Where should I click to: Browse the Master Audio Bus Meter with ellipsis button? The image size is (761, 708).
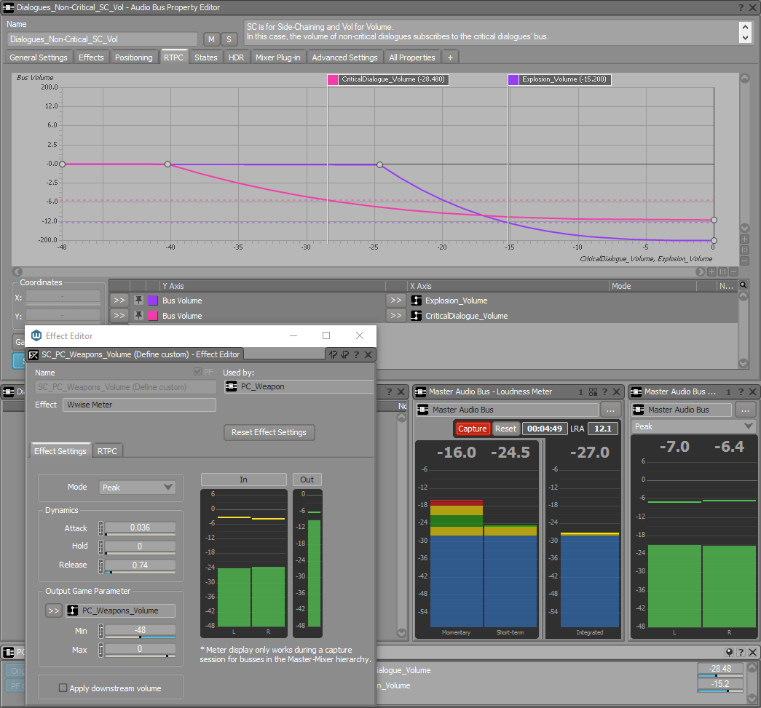pyautogui.click(x=745, y=410)
